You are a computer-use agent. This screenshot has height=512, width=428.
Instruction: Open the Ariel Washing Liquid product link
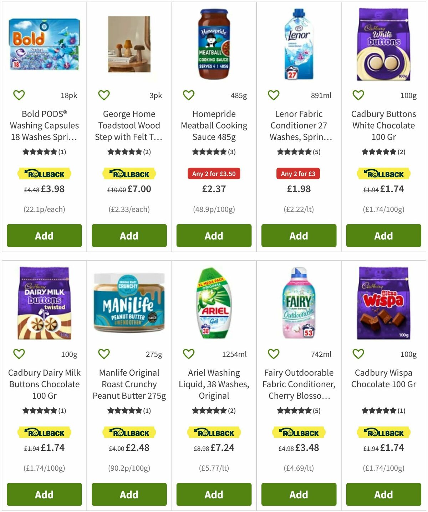214,384
